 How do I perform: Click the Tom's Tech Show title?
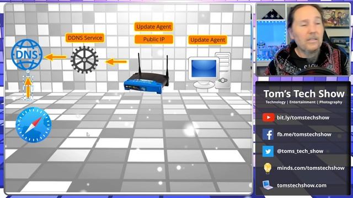[304, 94]
